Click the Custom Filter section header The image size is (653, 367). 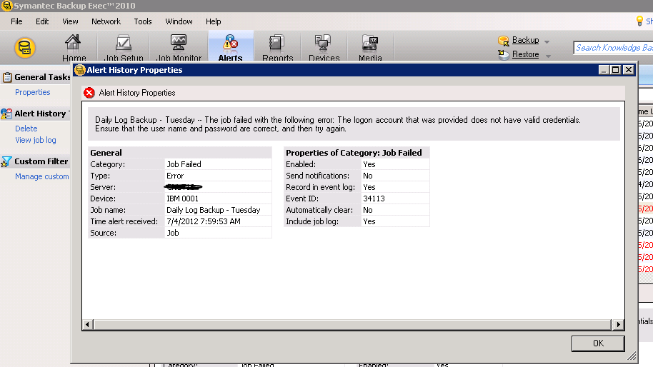41,161
